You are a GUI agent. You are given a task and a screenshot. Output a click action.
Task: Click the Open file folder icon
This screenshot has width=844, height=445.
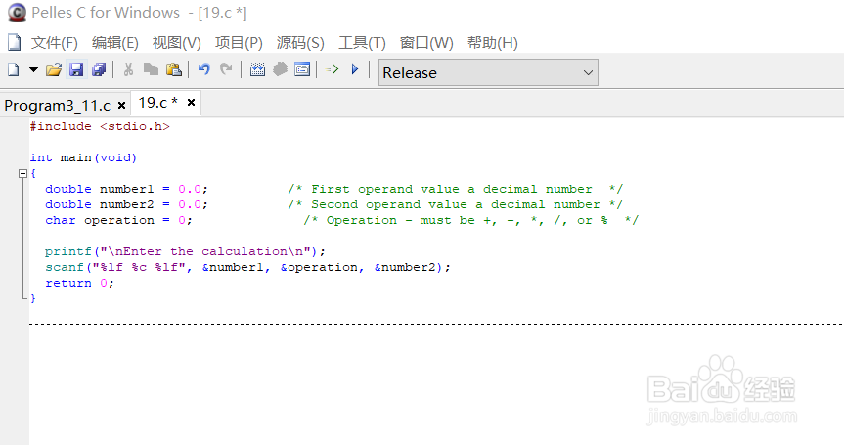(x=53, y=69)
